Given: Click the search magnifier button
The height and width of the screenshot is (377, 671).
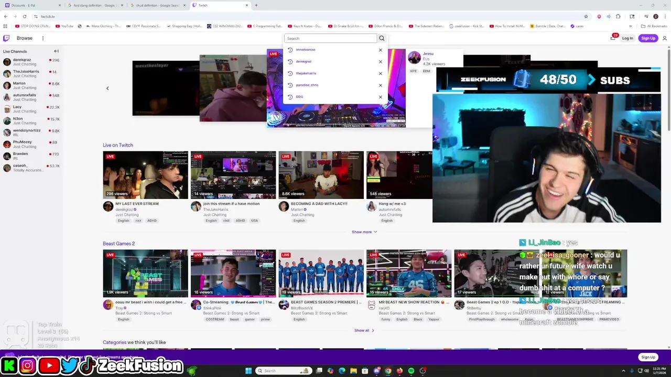Looking at the screenshot, I should click(x=382, y=38).
